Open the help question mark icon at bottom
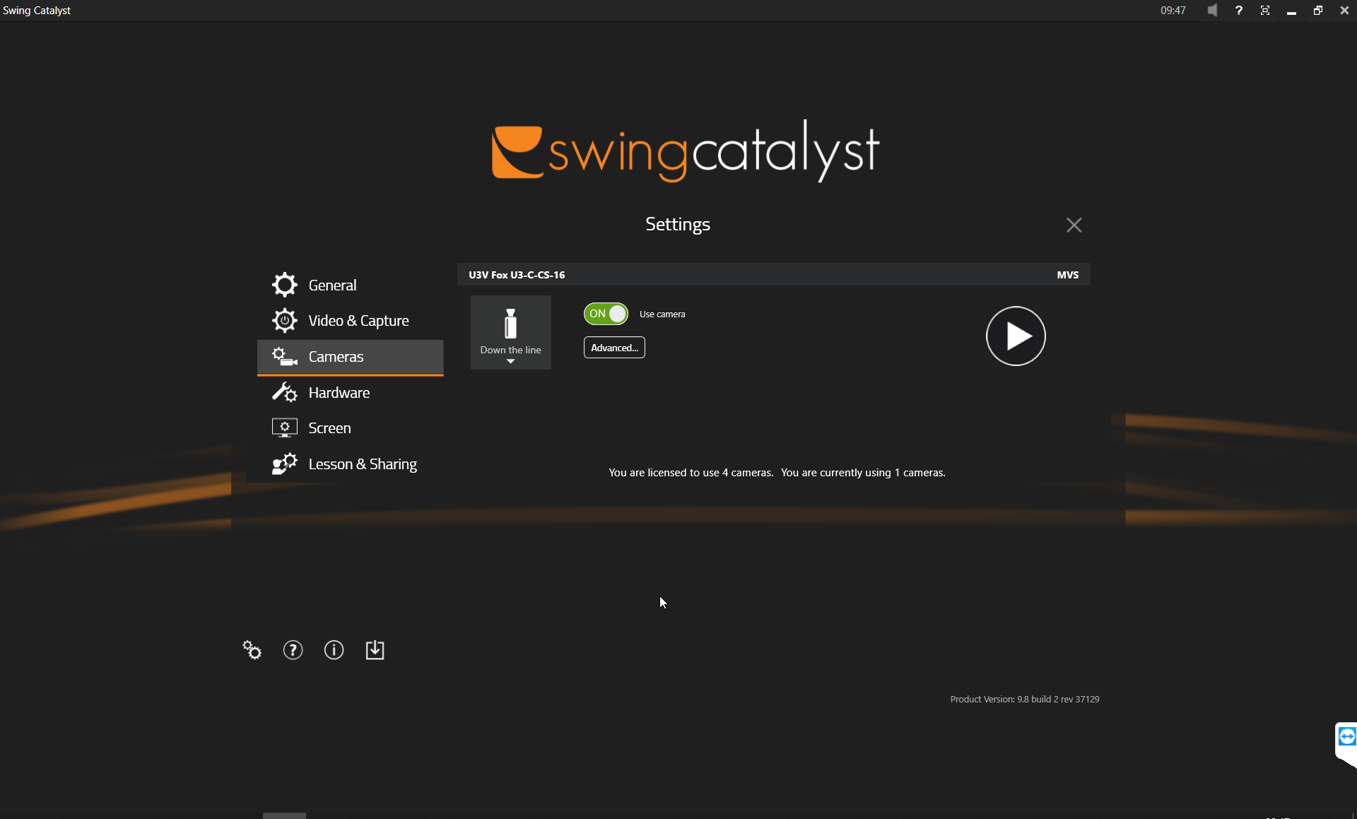This screenshot has height=819, width=1357. (293, 650)
